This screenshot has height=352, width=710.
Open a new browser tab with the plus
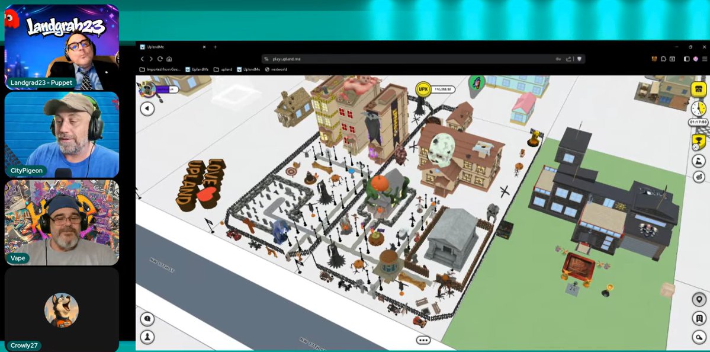click(x=216, y=47)
